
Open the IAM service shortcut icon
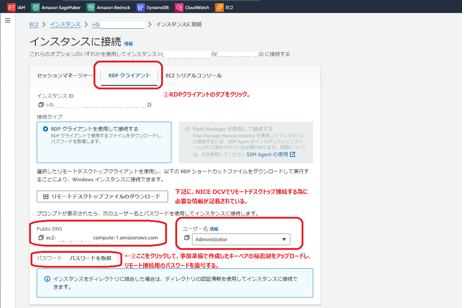(11, 7)
